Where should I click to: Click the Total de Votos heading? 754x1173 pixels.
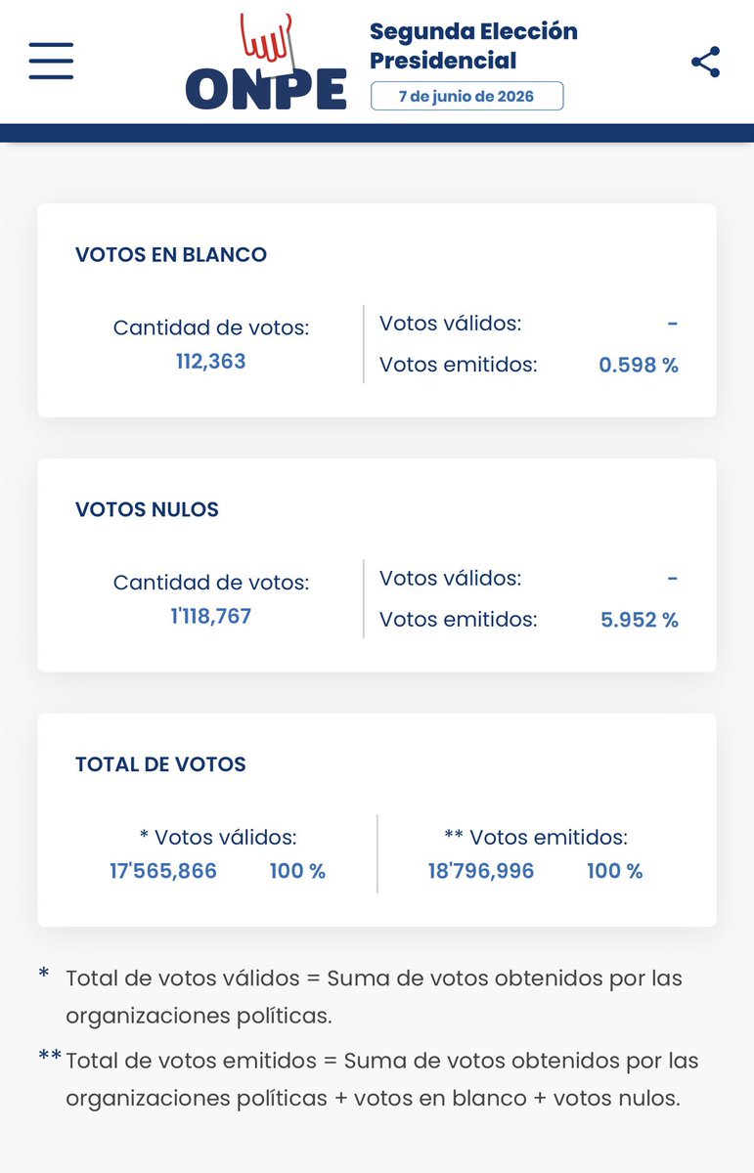pos(160,764)
